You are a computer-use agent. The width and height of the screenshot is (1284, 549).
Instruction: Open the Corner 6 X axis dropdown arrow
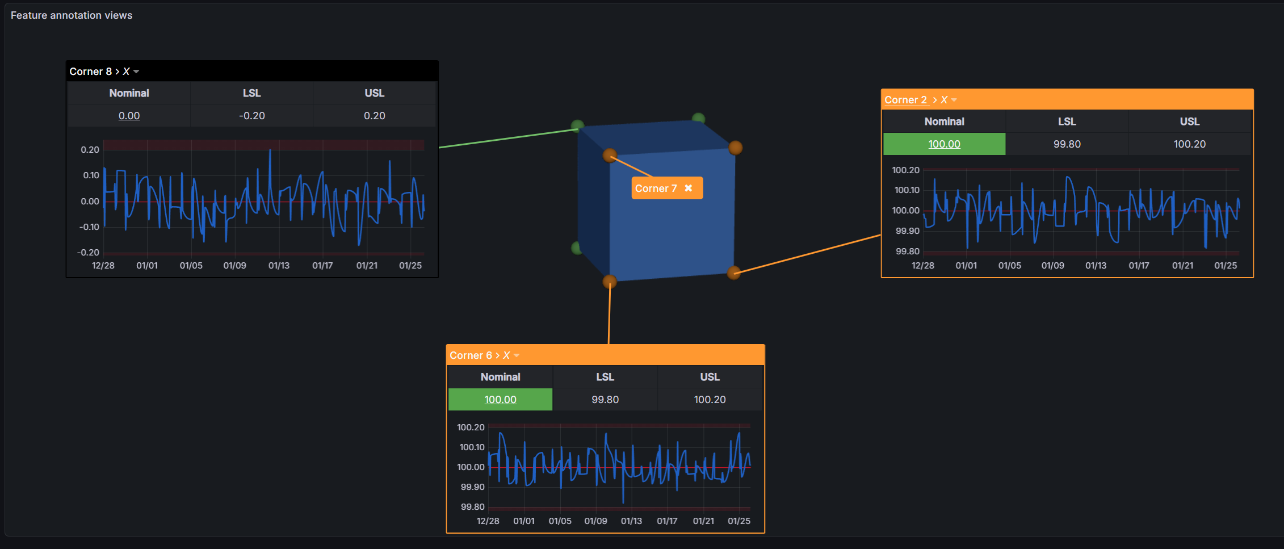pyautogui.click(x=517, y=355)
